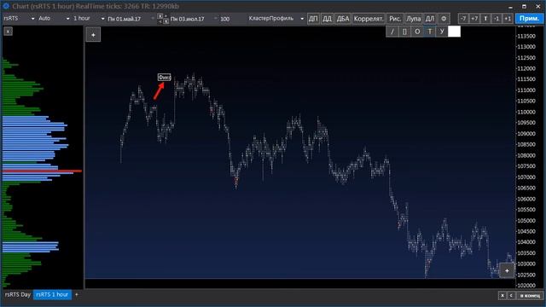This screenshot has width=546, height=307.
Task: Click the T button between +7 and -1
Action: coord(485,19)
